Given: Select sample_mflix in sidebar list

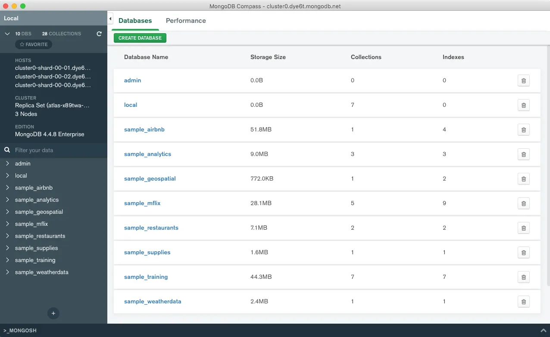Looking at the screenshot, I should point(31,224).
